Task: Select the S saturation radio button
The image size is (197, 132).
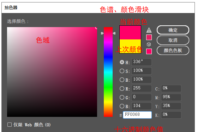Action: click(x=122, y=71)
